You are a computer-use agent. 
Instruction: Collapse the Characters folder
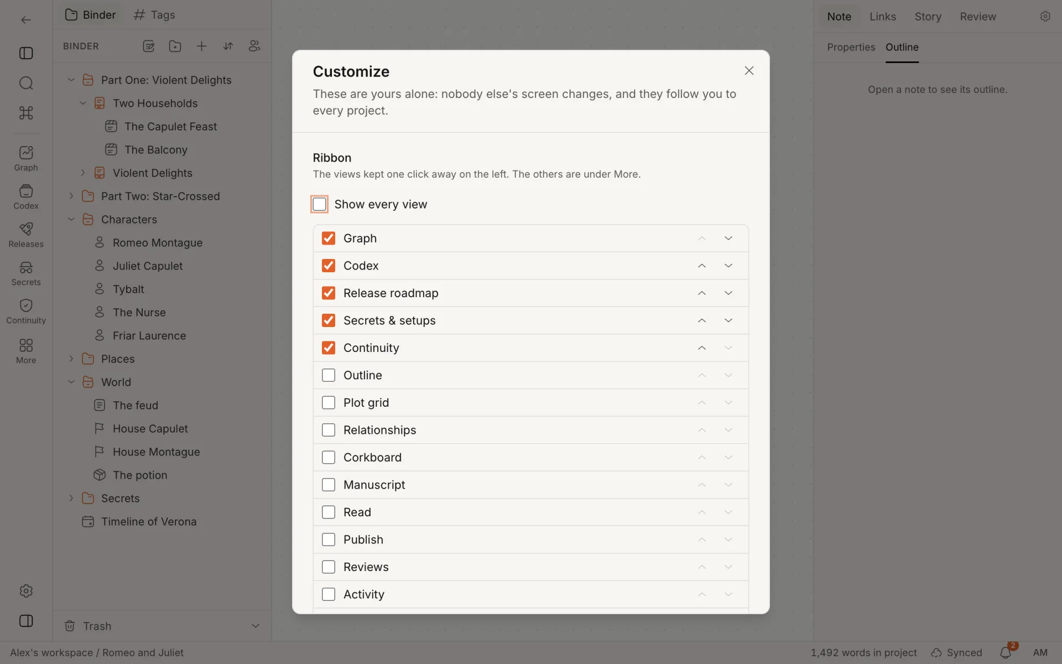pyautogui.click(x=71, y=219)
